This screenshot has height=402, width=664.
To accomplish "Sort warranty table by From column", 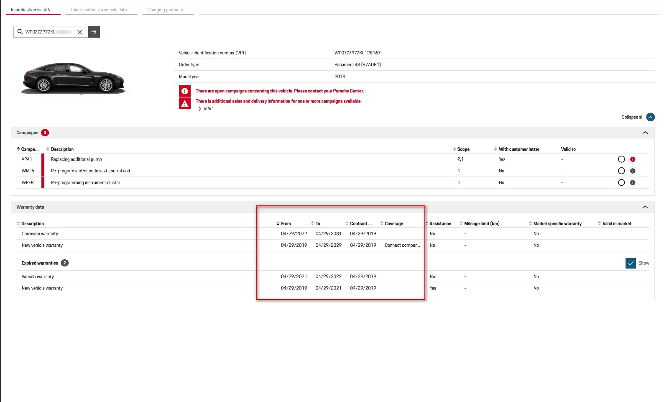I will tap(283, 224).
